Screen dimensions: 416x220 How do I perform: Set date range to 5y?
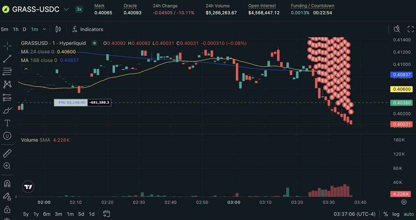coord(26,214)
